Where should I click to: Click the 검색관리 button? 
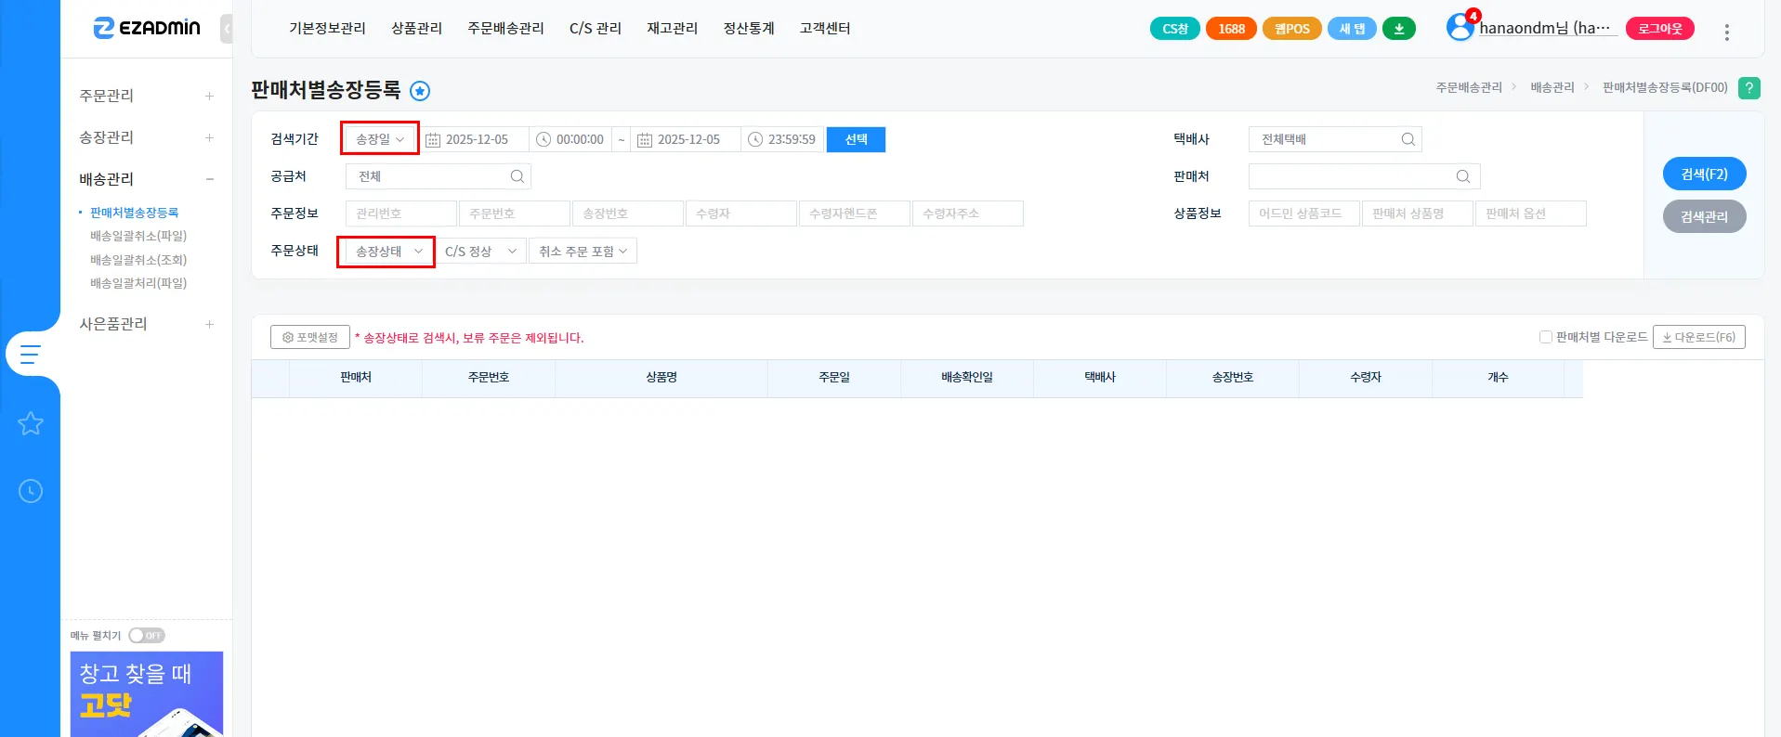[1705, 216]
